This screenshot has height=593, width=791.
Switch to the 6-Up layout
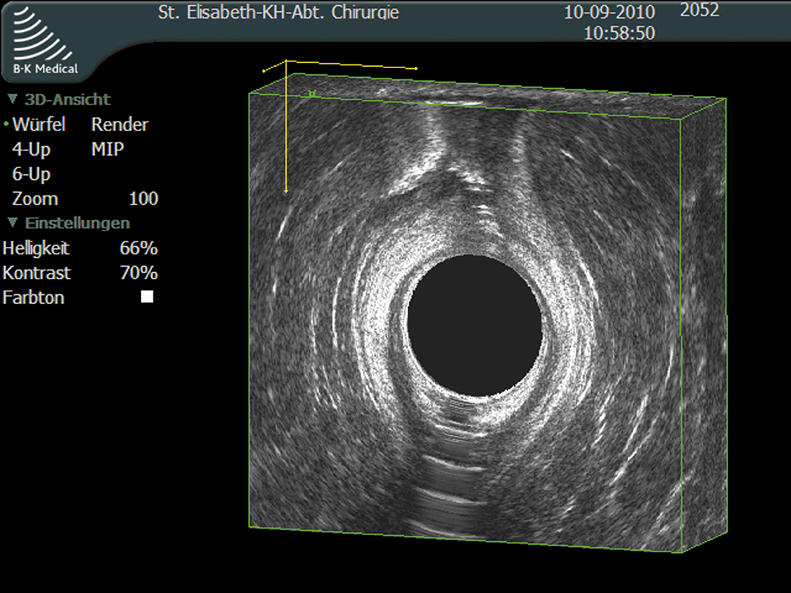click(31, 174)
